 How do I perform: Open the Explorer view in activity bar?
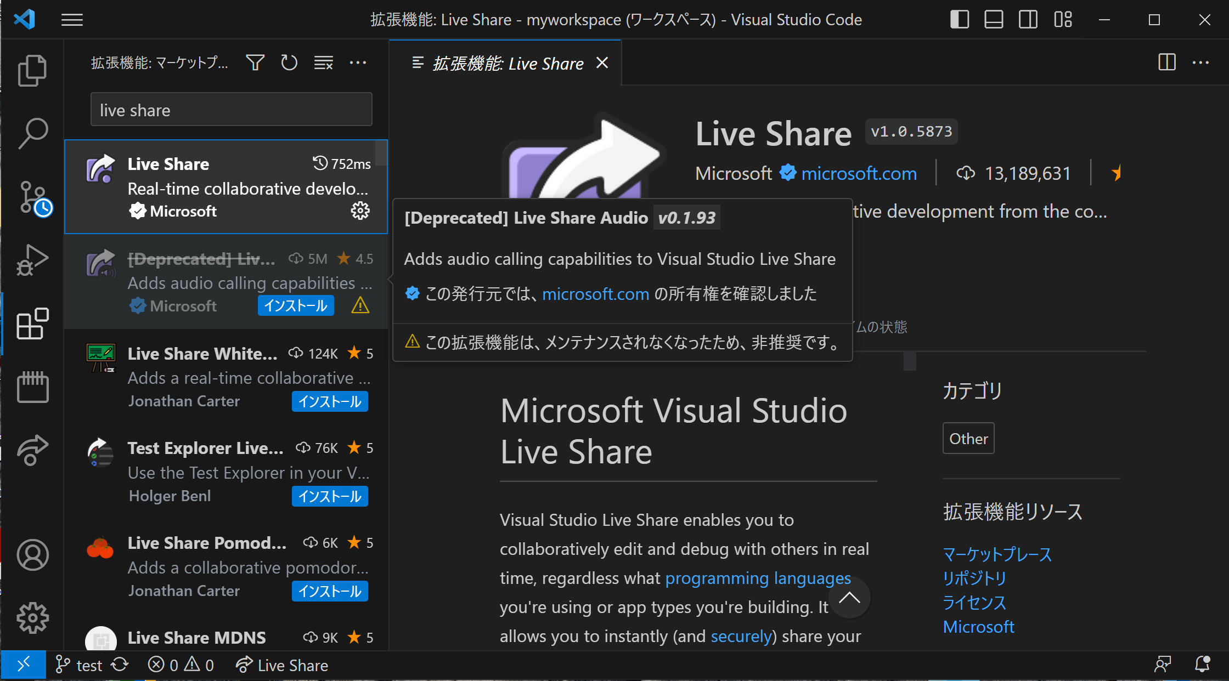click(x=32, y=71)
